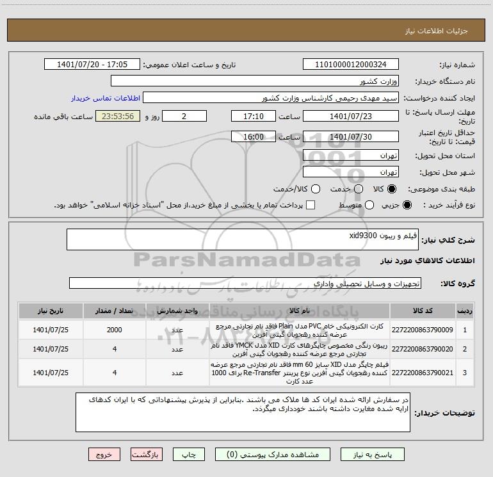493x477 pixels.
Task: Click the کد کالا column header
Action: point(423,311)
